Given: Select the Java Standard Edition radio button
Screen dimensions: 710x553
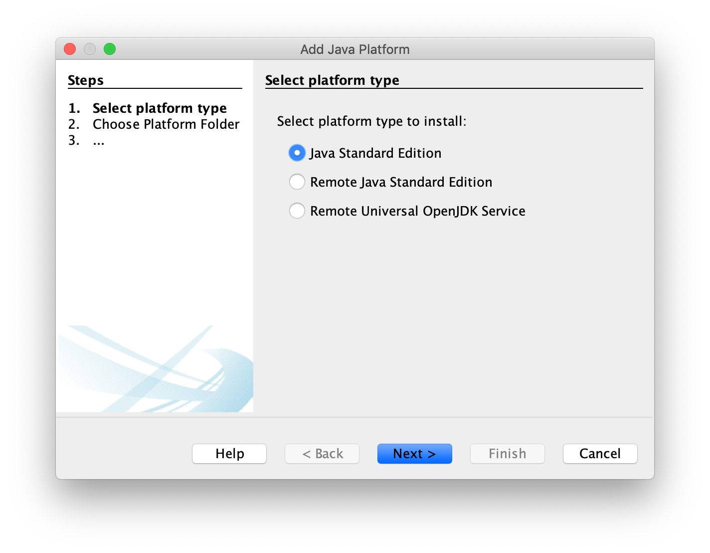Looking at the screenshot, I should coord(297,153).
